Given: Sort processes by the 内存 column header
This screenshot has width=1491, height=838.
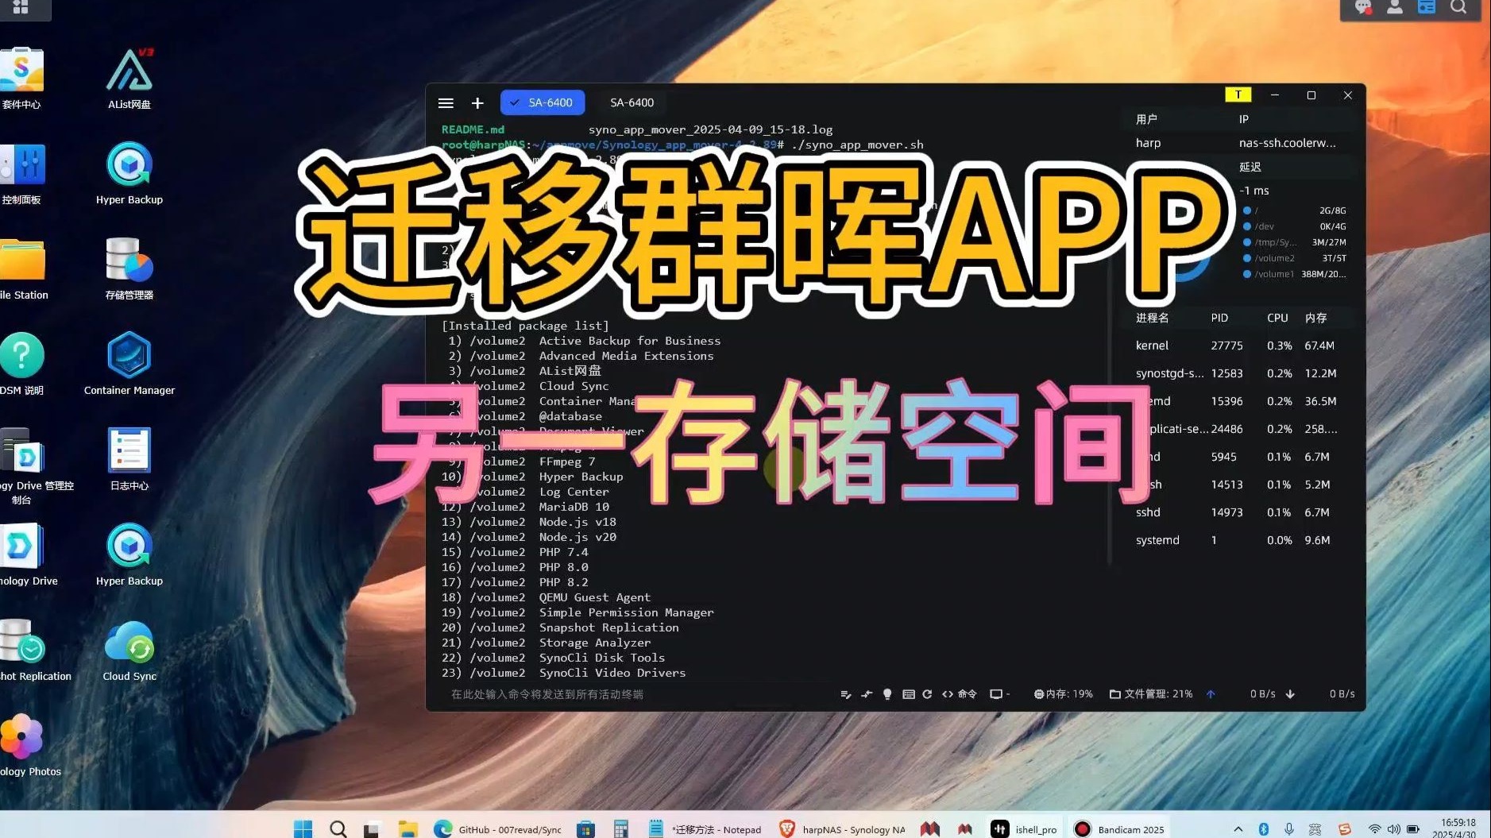Looking at the screenshot, I should [x=1315, y=318].
